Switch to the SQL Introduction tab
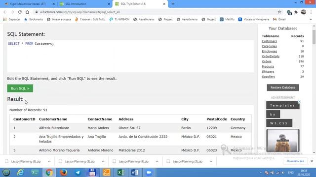Image resolution: width=316 pixels, height=177 pixels. click(84, 4)
